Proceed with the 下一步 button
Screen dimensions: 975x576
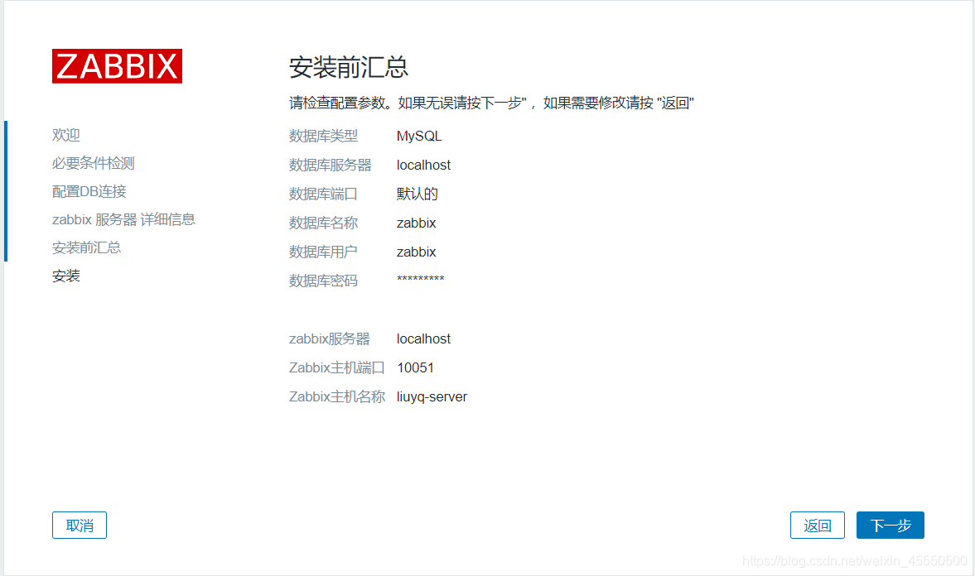click(x=890, y=525)
